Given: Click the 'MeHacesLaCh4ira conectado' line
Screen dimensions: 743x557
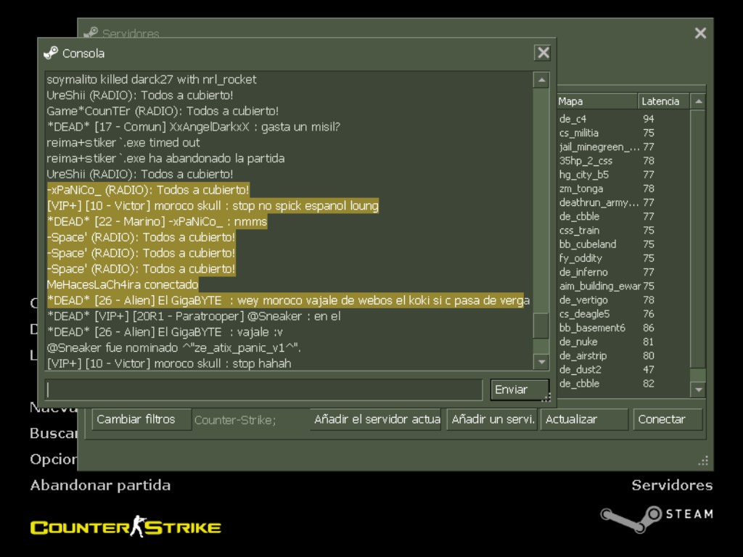Looking at the screenshot, I should click(x=122, y=284).
